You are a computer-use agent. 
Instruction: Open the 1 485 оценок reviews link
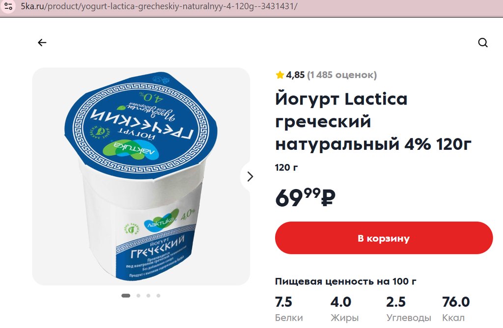tap(342, 75)
